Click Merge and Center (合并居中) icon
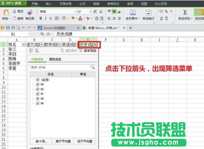 [x=132, y=12]
